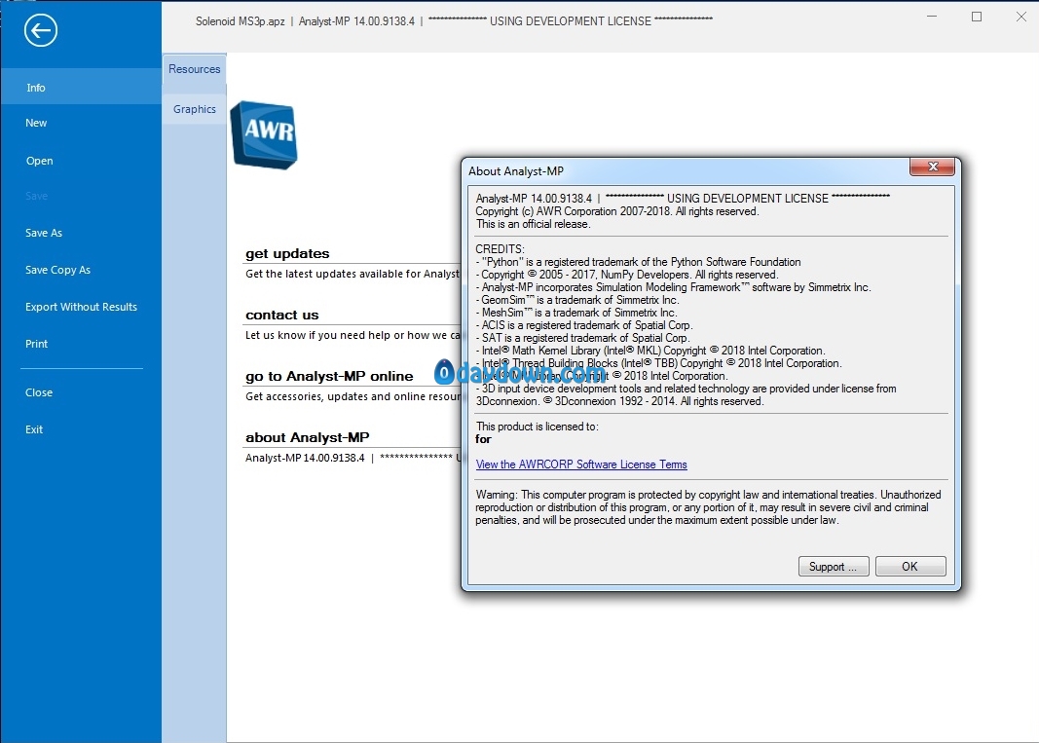Choose Close from the sidebar menu

38,392
